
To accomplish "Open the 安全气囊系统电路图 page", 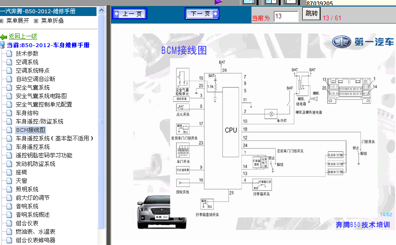I will 41,96.
